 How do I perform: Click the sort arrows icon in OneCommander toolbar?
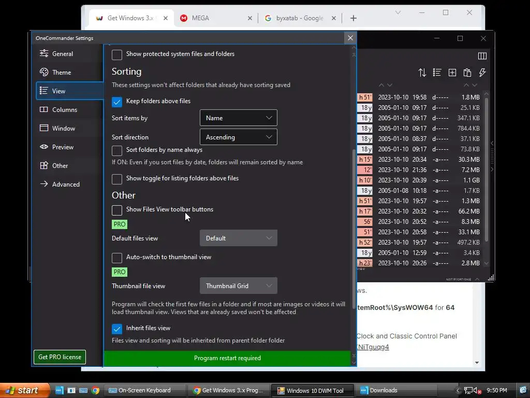[x=422, y=73]
